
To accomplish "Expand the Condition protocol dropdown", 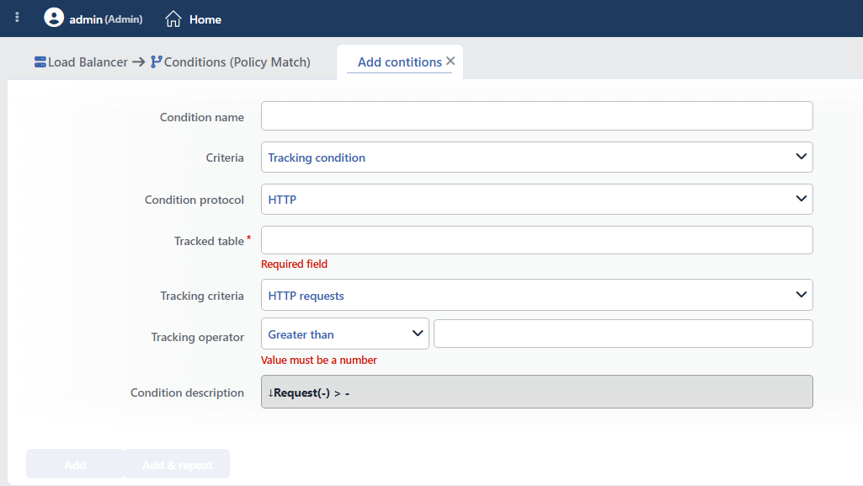I will click(536, 200).
